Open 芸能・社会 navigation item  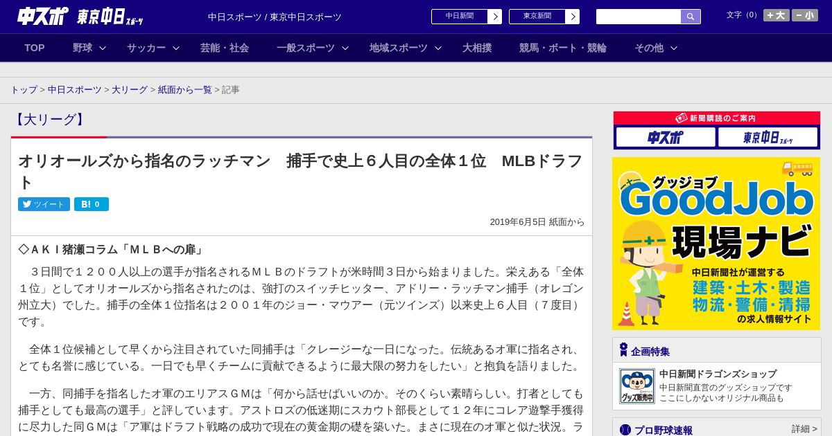click(x=225, y=48)
